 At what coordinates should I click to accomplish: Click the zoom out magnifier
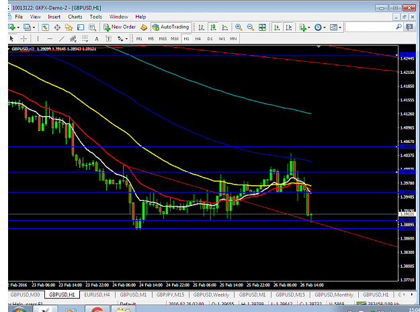pyautogui.click(x=250, y=28)
